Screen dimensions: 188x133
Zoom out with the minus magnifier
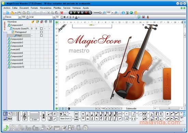click(104, 13)
